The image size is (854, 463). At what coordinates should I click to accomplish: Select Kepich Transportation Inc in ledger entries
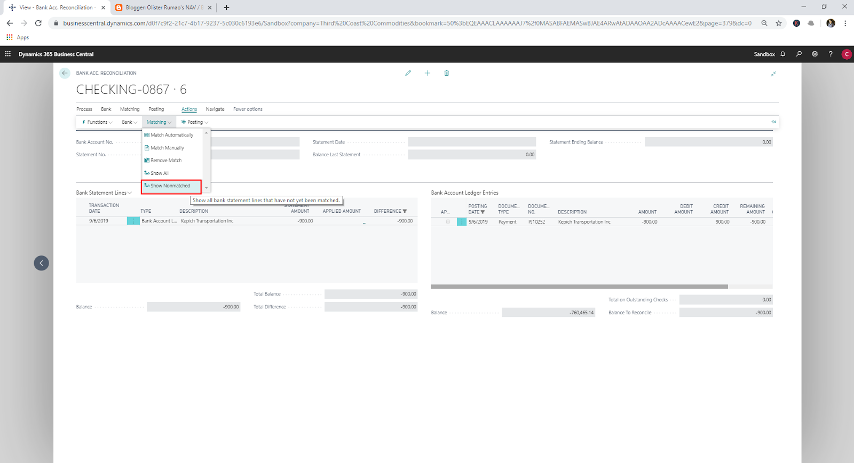tap(584, 222)
